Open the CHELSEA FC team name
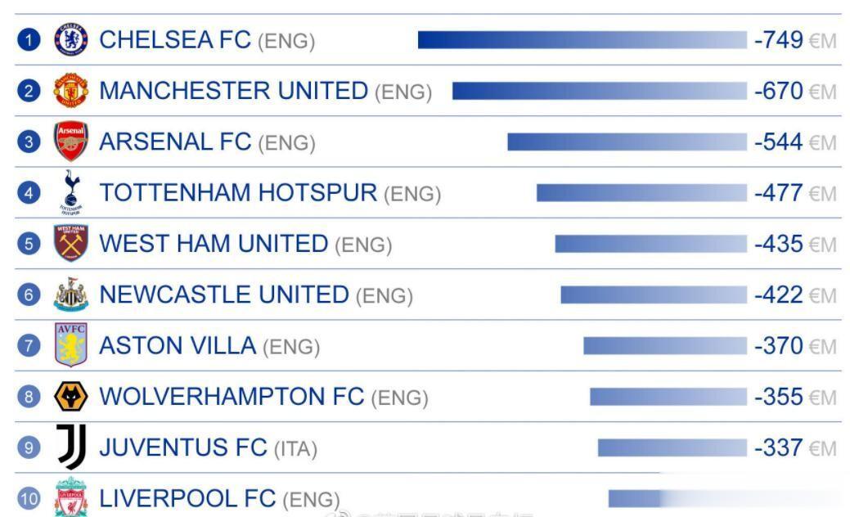Screen dimensions: 850x517 click(175, 39)
